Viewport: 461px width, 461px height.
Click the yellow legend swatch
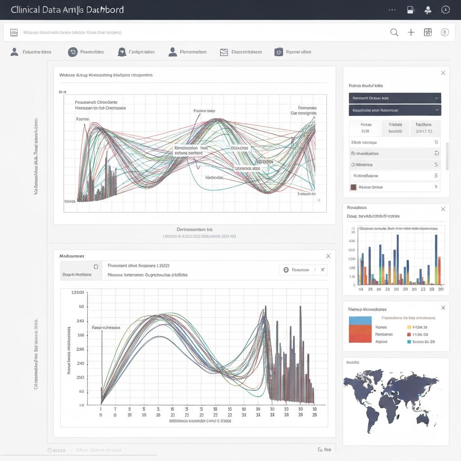pyautogui.click(x=409, y=327)
